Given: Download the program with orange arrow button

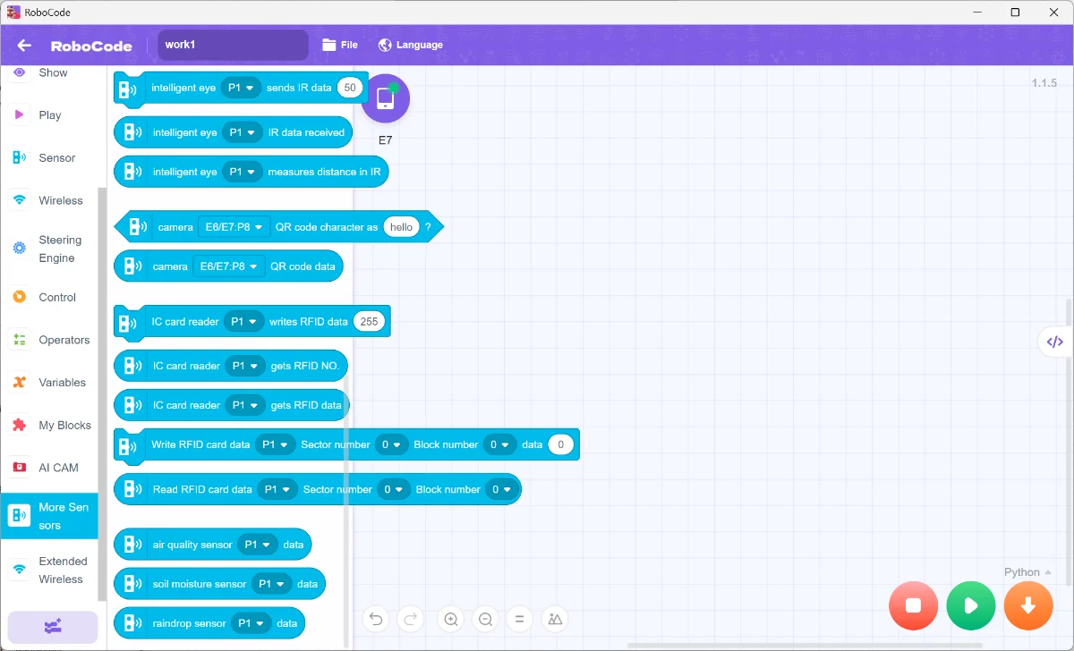Looking at the screenshot, I should tap(1028, 605).
